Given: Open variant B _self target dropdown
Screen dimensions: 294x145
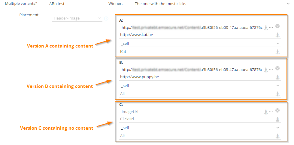Looking at the screenshot, I should pos(277,85).
